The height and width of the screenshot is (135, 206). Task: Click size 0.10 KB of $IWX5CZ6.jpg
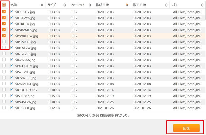(x=54, y=102)
